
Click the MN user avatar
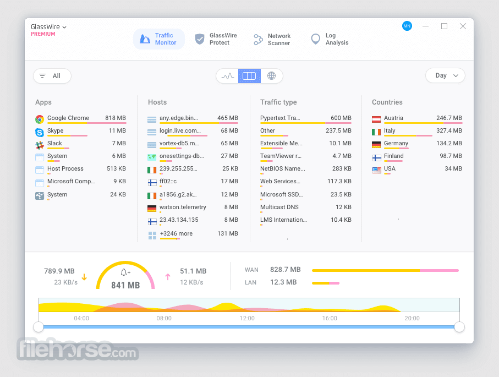(407, 26)
